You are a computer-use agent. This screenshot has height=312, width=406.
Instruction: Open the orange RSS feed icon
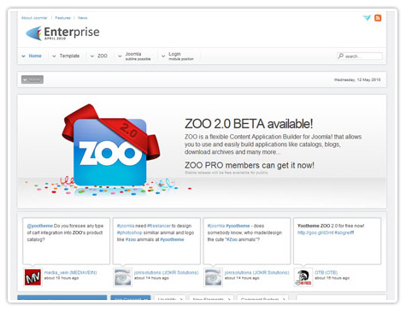coord(378,18)
